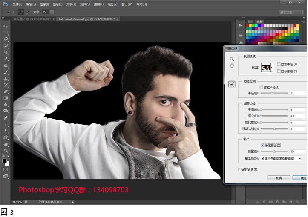The image size is (308, 217).
Task: Switch foreground and background colors
Action: click(x=8, y=156)
